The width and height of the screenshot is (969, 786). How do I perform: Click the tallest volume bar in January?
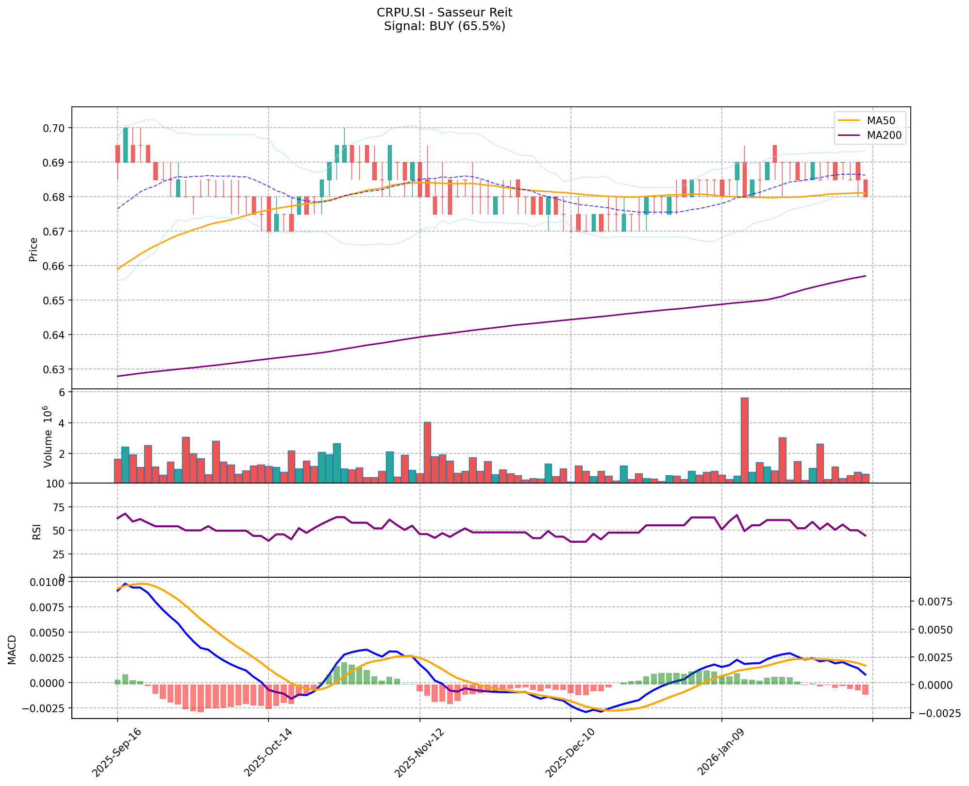[x=744, y=440]
